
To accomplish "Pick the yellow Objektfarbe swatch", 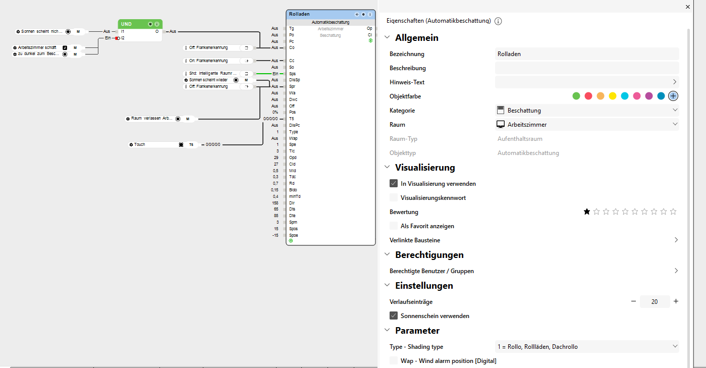I will click(613, 96).
